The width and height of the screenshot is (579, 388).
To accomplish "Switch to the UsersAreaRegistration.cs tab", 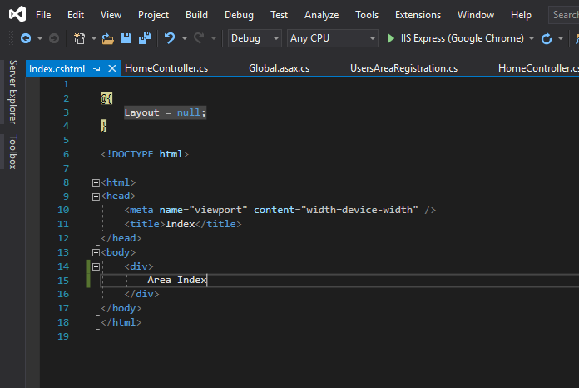I will click(403, 68).
